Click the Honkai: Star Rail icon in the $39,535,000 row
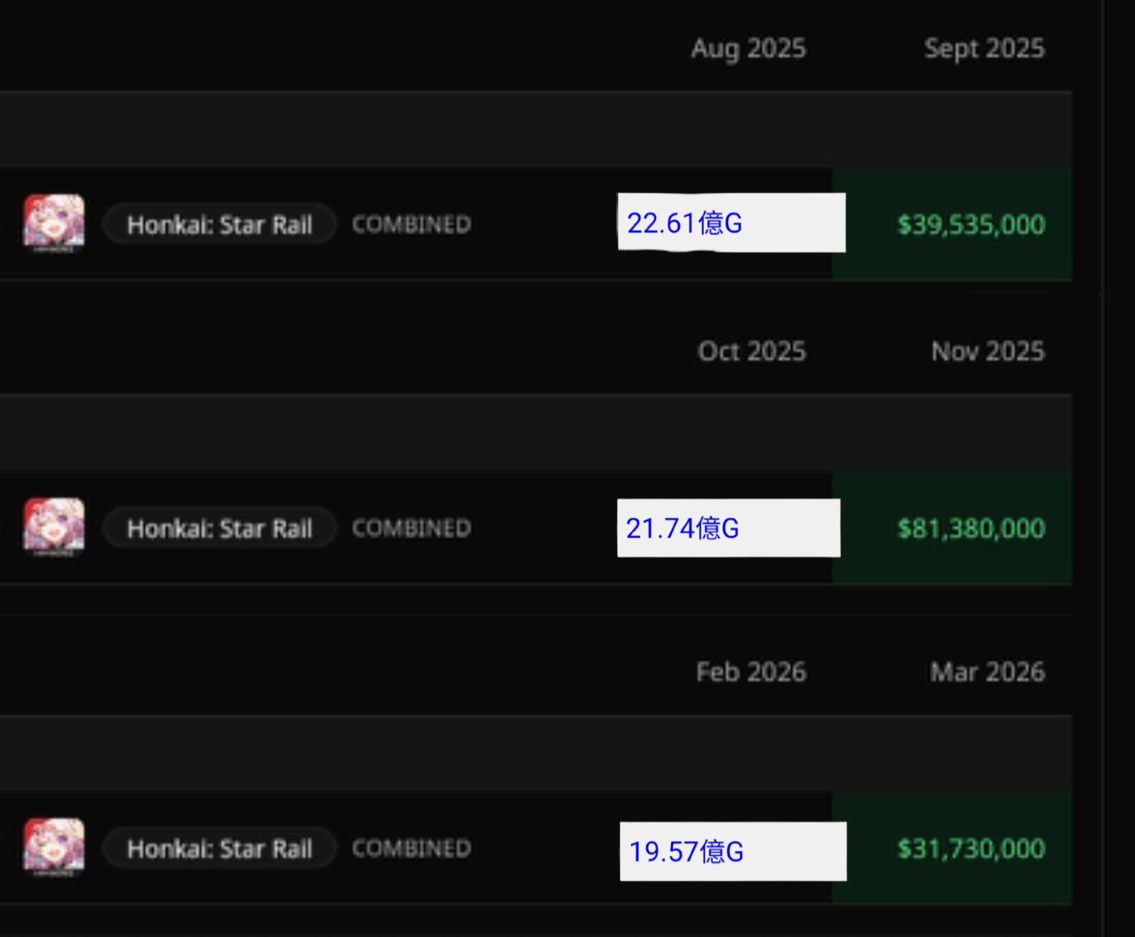 tap(54, 223)
